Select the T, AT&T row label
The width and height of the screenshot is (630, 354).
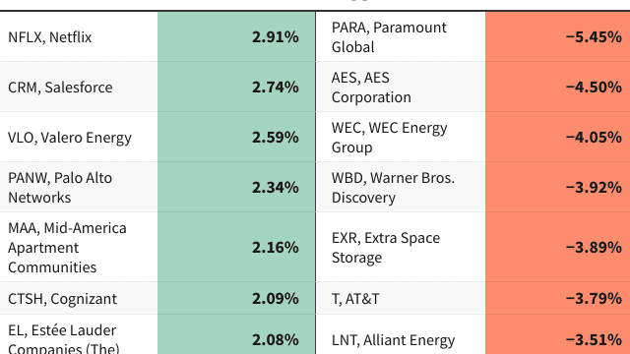[x=355, y=299]
